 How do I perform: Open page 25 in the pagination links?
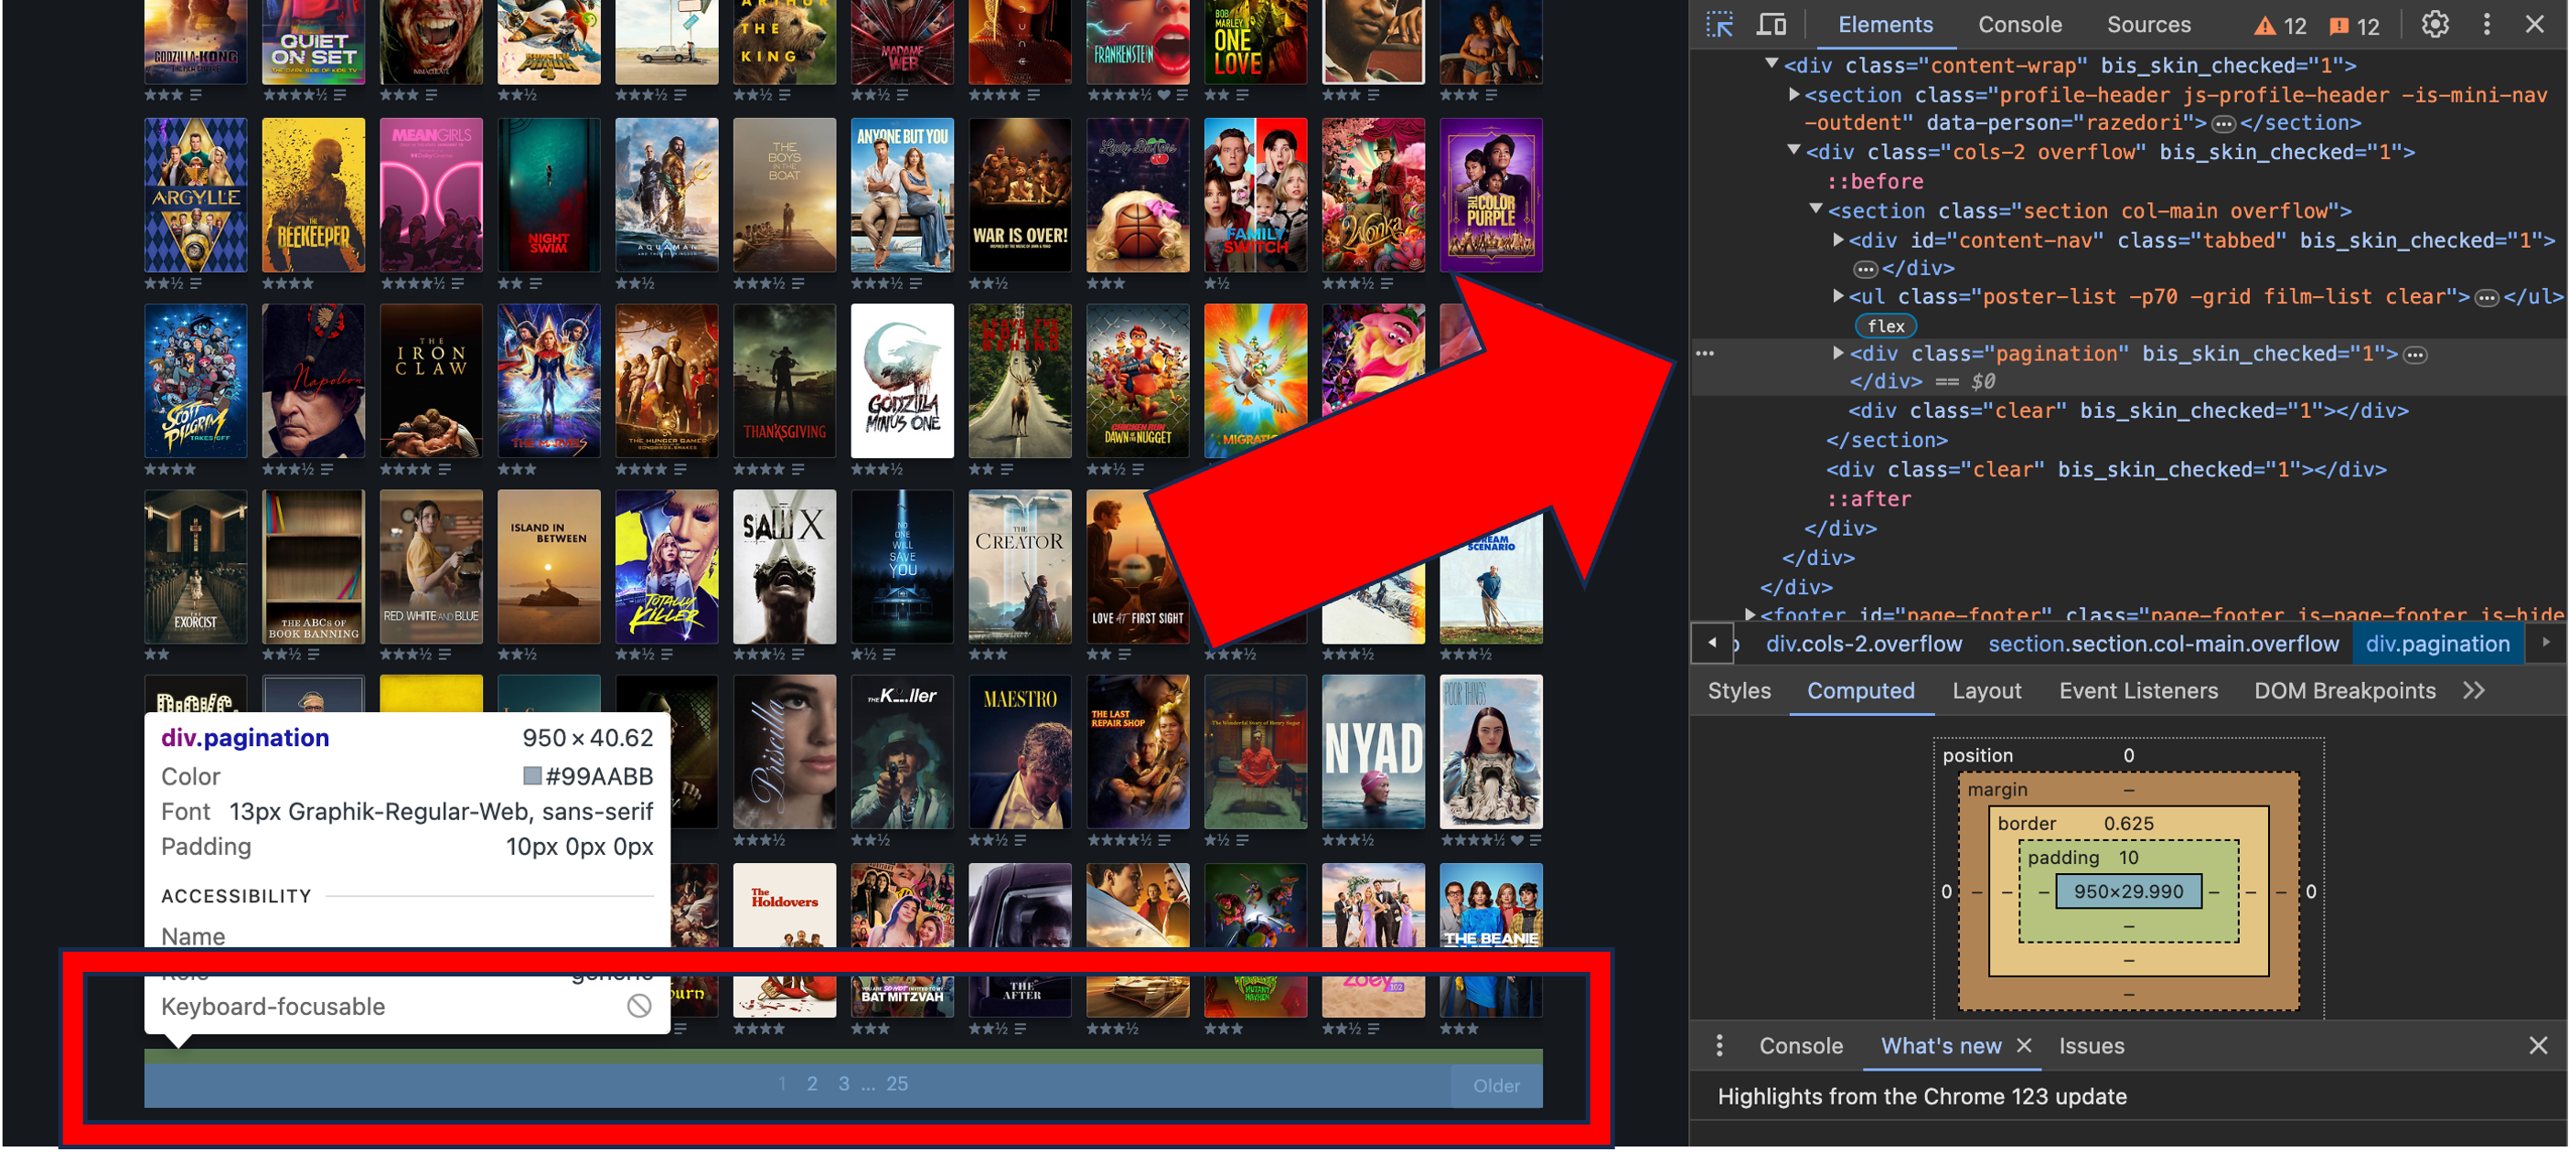896,1083
